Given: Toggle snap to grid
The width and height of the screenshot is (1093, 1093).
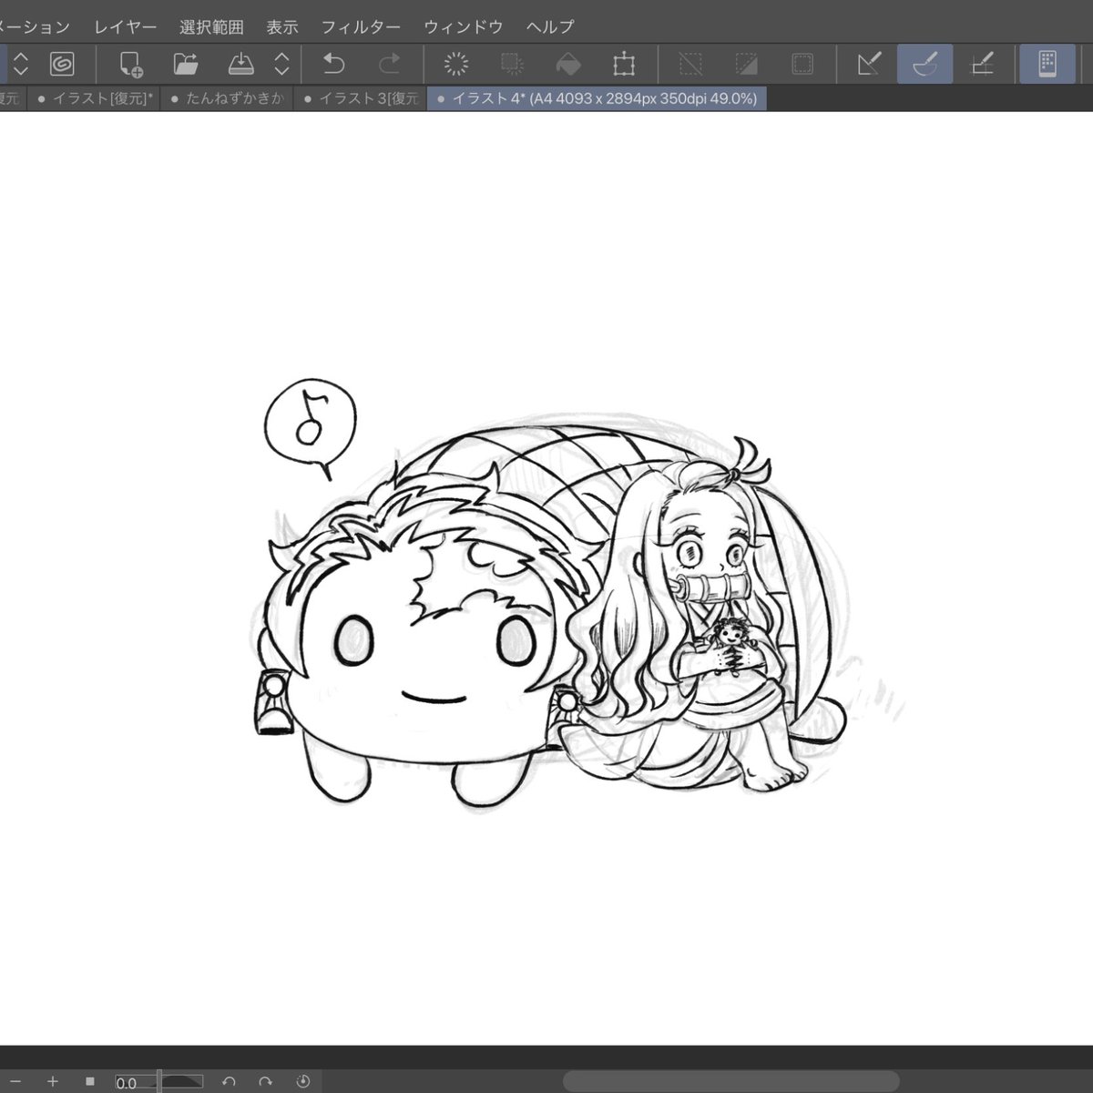Looking at the screenshot, I should coord(982,64).
